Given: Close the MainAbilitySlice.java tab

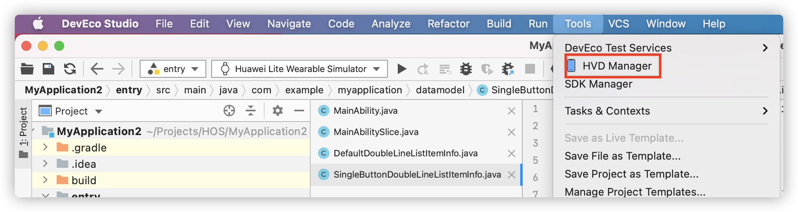Looking at the screenshot, I should pos(511,132).
